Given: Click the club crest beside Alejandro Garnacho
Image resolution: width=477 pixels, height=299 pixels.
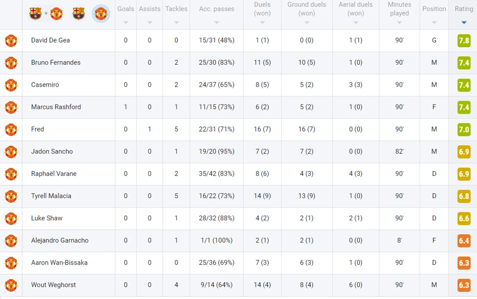Looking at the screenshot, I should (11, 241).
